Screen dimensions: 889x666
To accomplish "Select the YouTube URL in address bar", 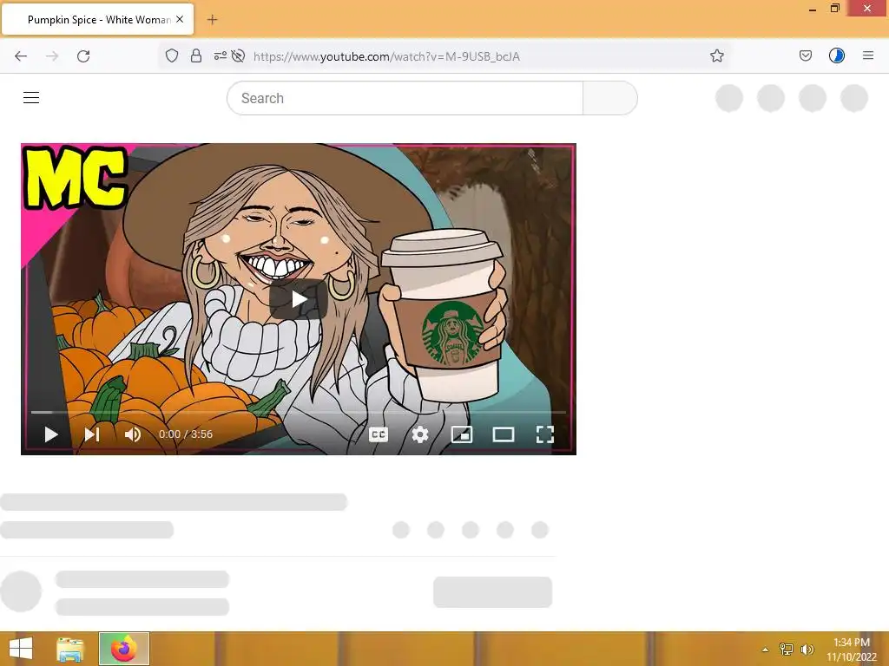I will coord(386,56).
